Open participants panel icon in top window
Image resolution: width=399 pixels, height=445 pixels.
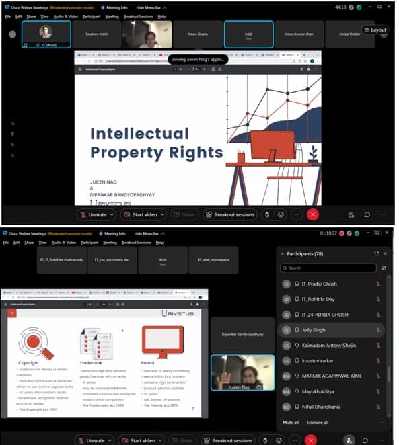pos(351,214)
